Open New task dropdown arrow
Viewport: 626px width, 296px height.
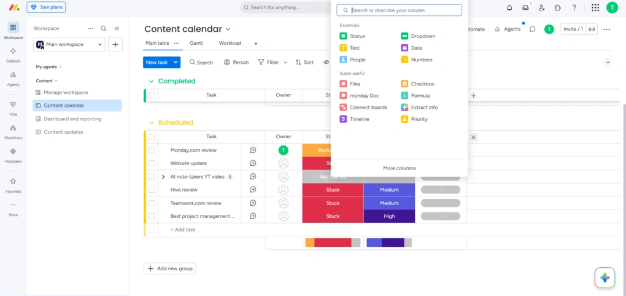(x=176, y=62)
